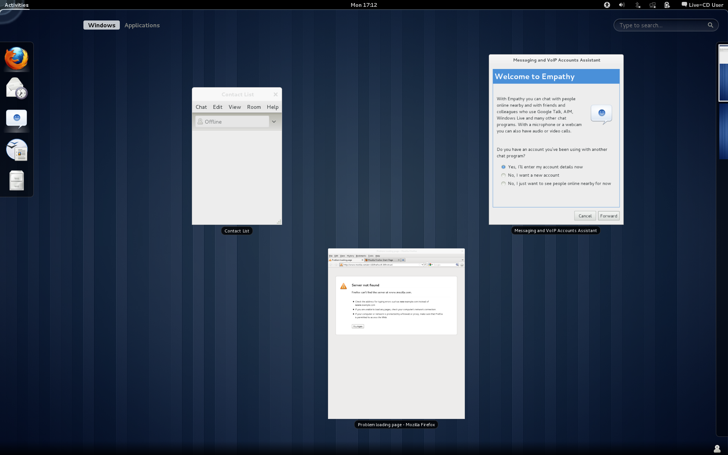Select the second workspace thumbnail
The image size is (728, 455).
click(x=723, y=131)
